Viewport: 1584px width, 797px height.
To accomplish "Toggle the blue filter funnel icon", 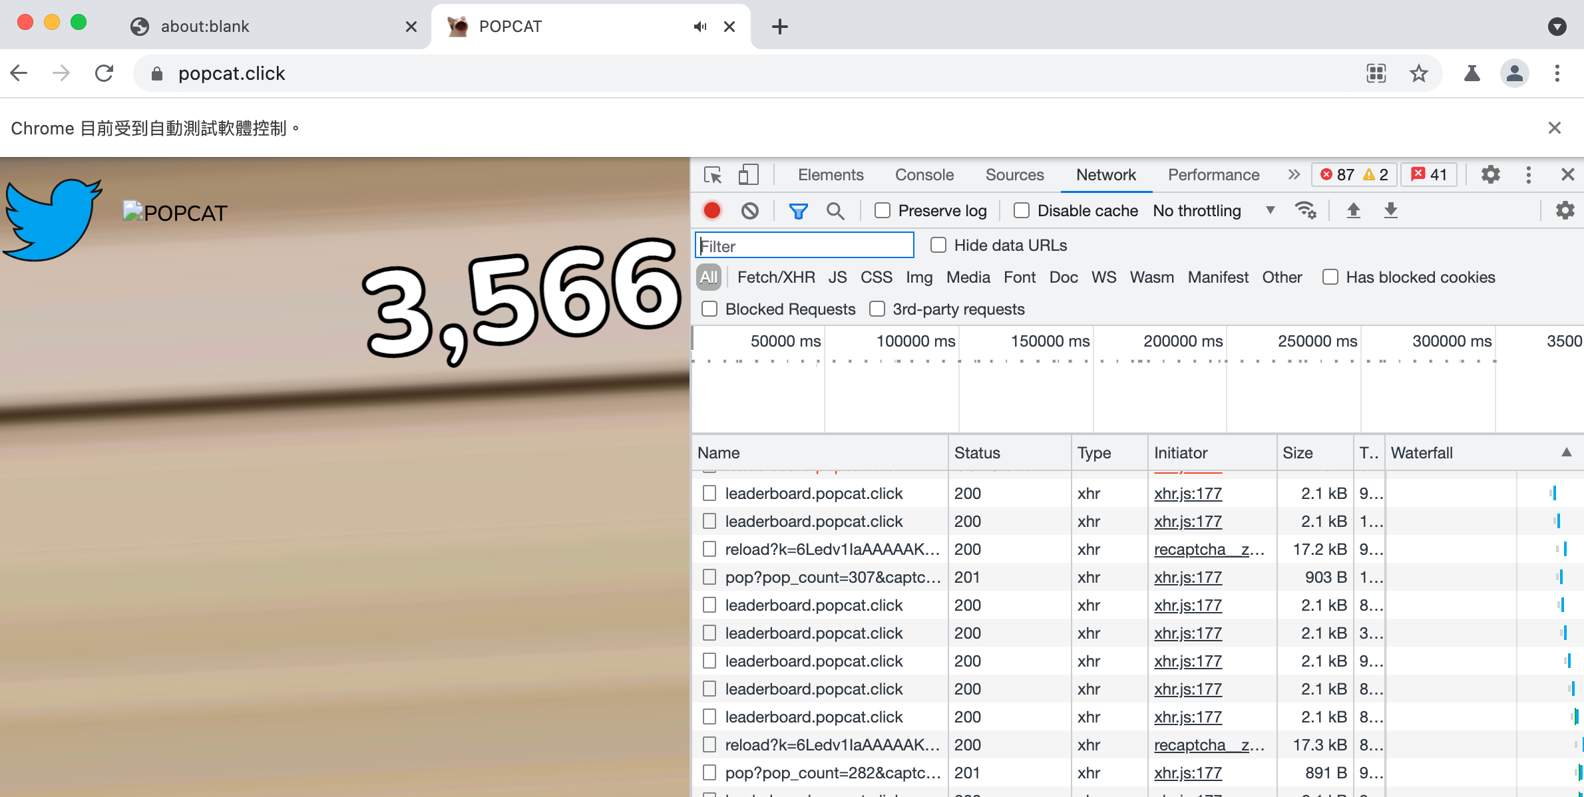I will tap(798, 211).
